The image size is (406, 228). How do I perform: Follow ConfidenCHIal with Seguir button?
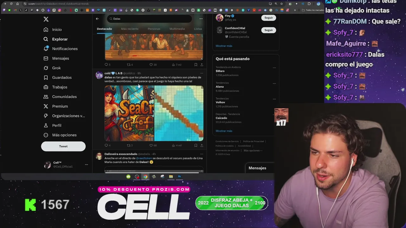coord(269,30)
